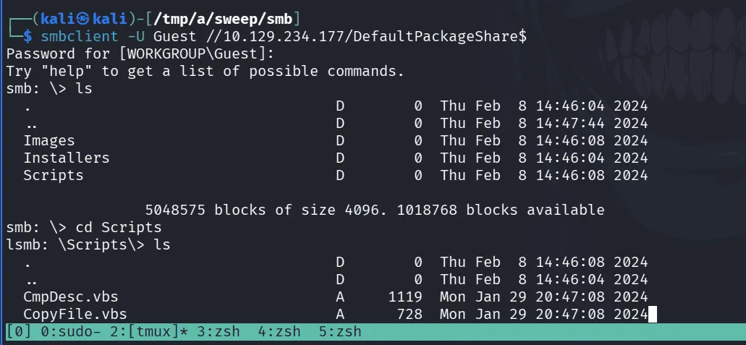The image size is (746, 345).
Task: Click the 'cd Scripts' command text
Action: point(119,227)
